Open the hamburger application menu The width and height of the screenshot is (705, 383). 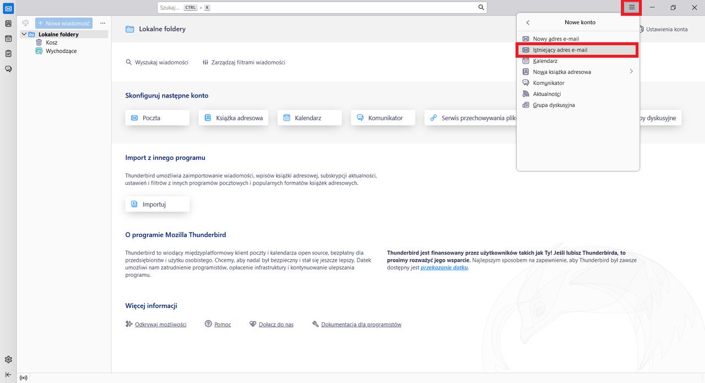tap(632, 7)
